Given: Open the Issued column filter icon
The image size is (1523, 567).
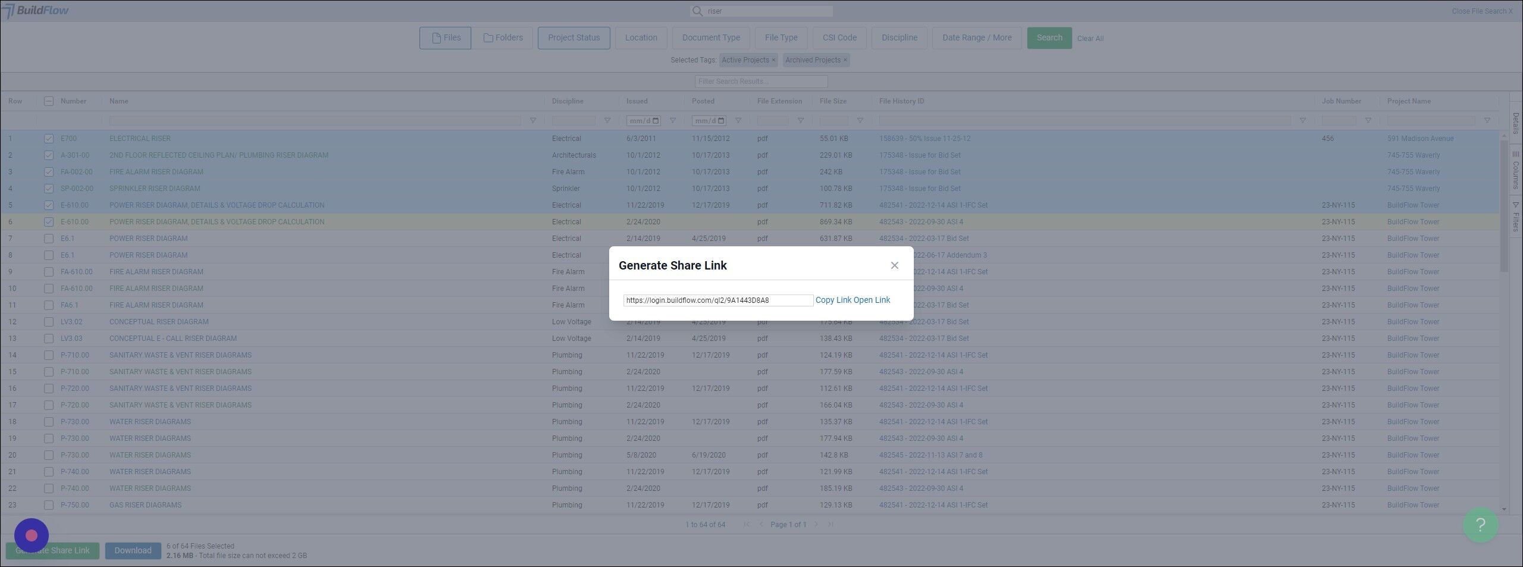Looking at the screenshot, I should [672, 121].
